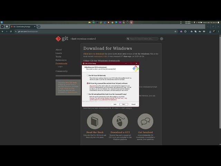Click the browser address bar URL
This screenshot has height=166, width=221.
click(x=28, y=31)
